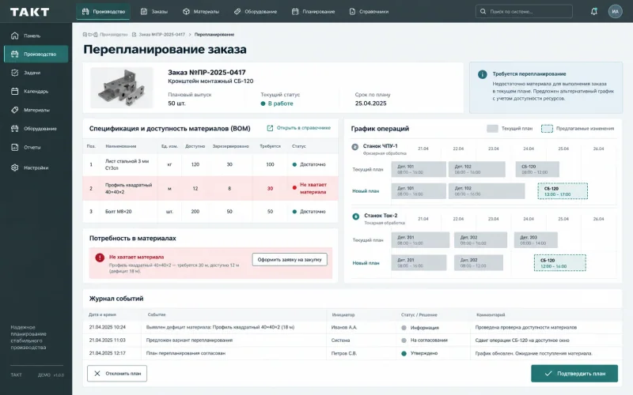
Task: Open Задачи via its sidebar checklist icon
Action: 15,73
